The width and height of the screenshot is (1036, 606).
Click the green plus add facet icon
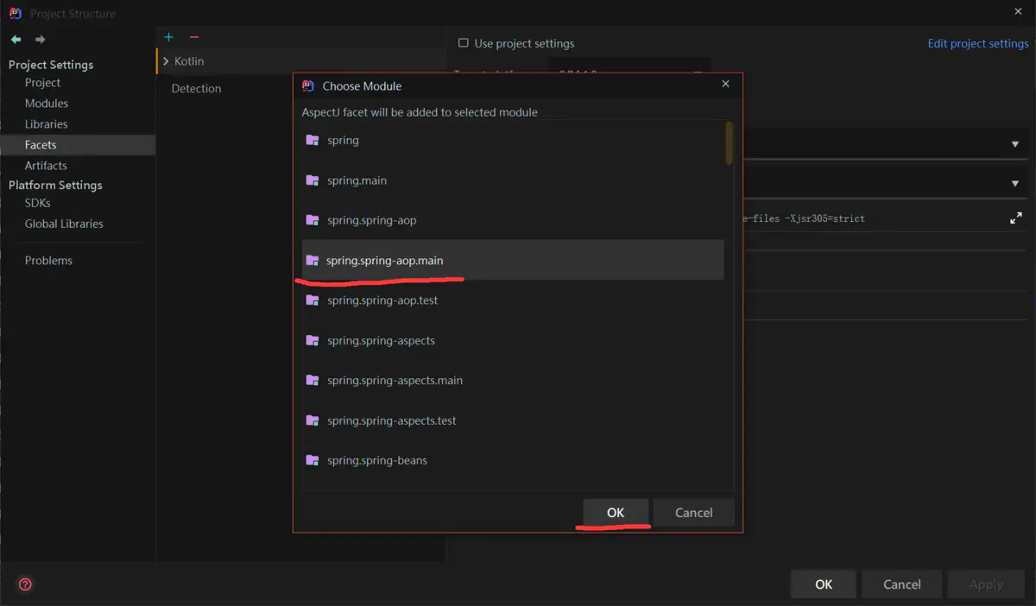pyautogui.click(x=169, y=37)
